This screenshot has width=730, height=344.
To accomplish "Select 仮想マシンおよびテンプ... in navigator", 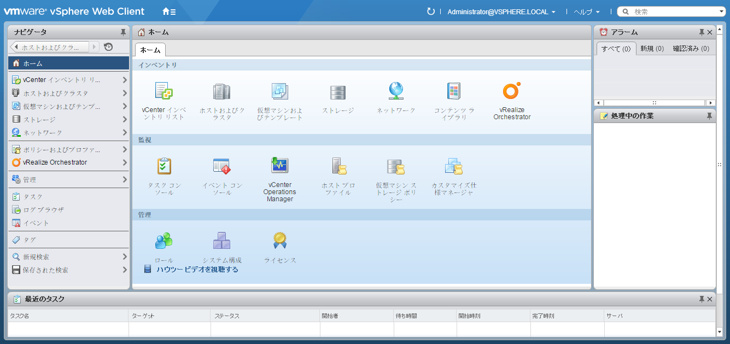I will click(x=69, y=106).
